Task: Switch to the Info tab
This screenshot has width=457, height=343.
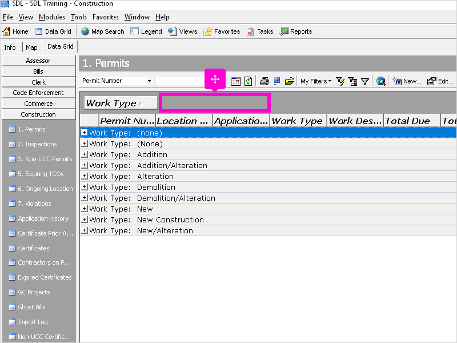Action: point(10,47)
